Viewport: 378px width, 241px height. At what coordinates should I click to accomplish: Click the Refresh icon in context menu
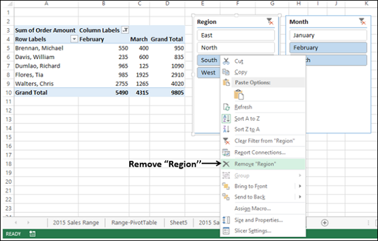pyautogui.click(x=226, y=107)
